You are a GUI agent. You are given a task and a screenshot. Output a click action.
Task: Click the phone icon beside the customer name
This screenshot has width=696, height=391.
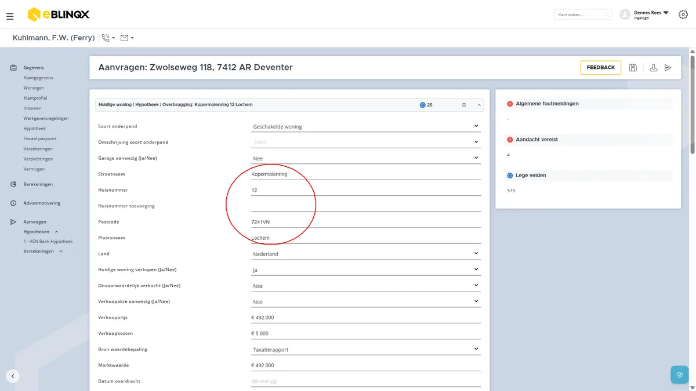[106, 38]
